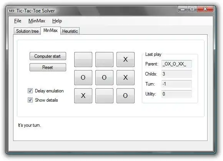Click the middle-left O cell
The image size is (223, 161).
tap(83, 77)
